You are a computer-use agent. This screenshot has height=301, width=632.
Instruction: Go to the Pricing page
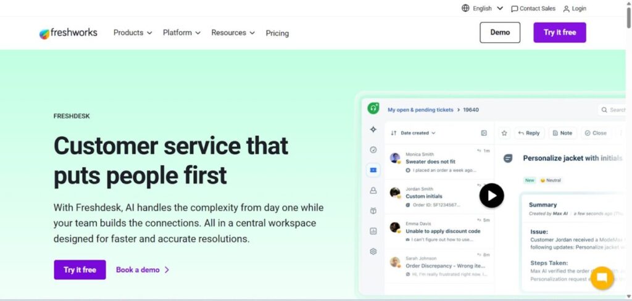point(277,33)
